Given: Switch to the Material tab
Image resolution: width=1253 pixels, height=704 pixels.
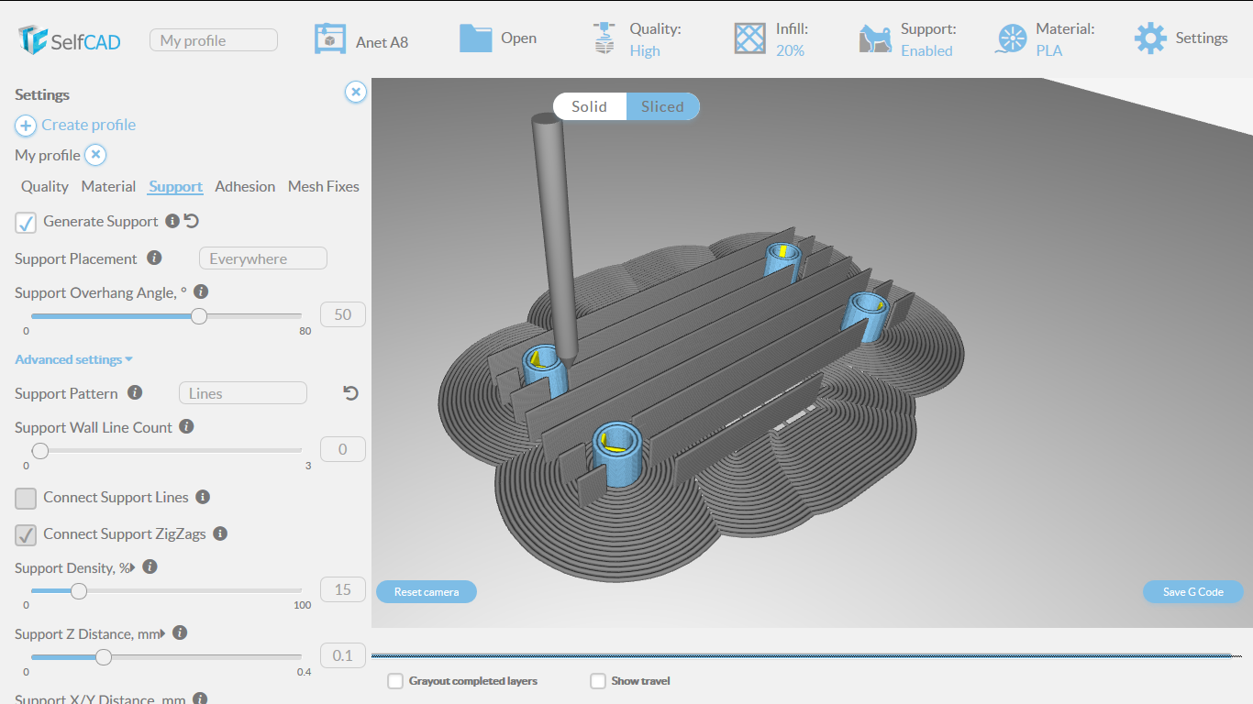Looking at the screenshot, I should tap(108, 186).
